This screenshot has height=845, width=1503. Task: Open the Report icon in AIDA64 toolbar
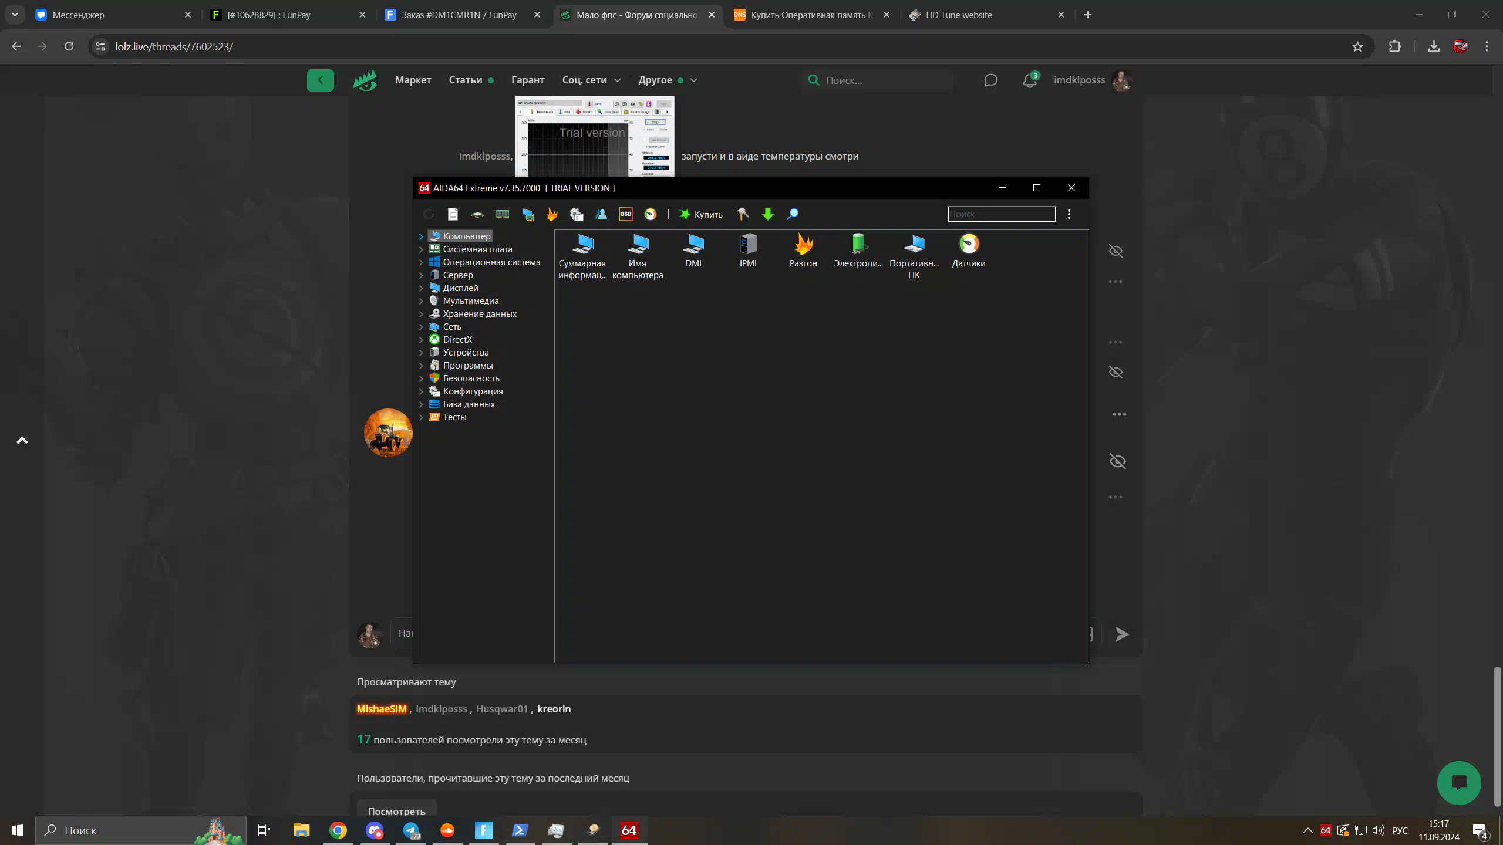(453, 214)
